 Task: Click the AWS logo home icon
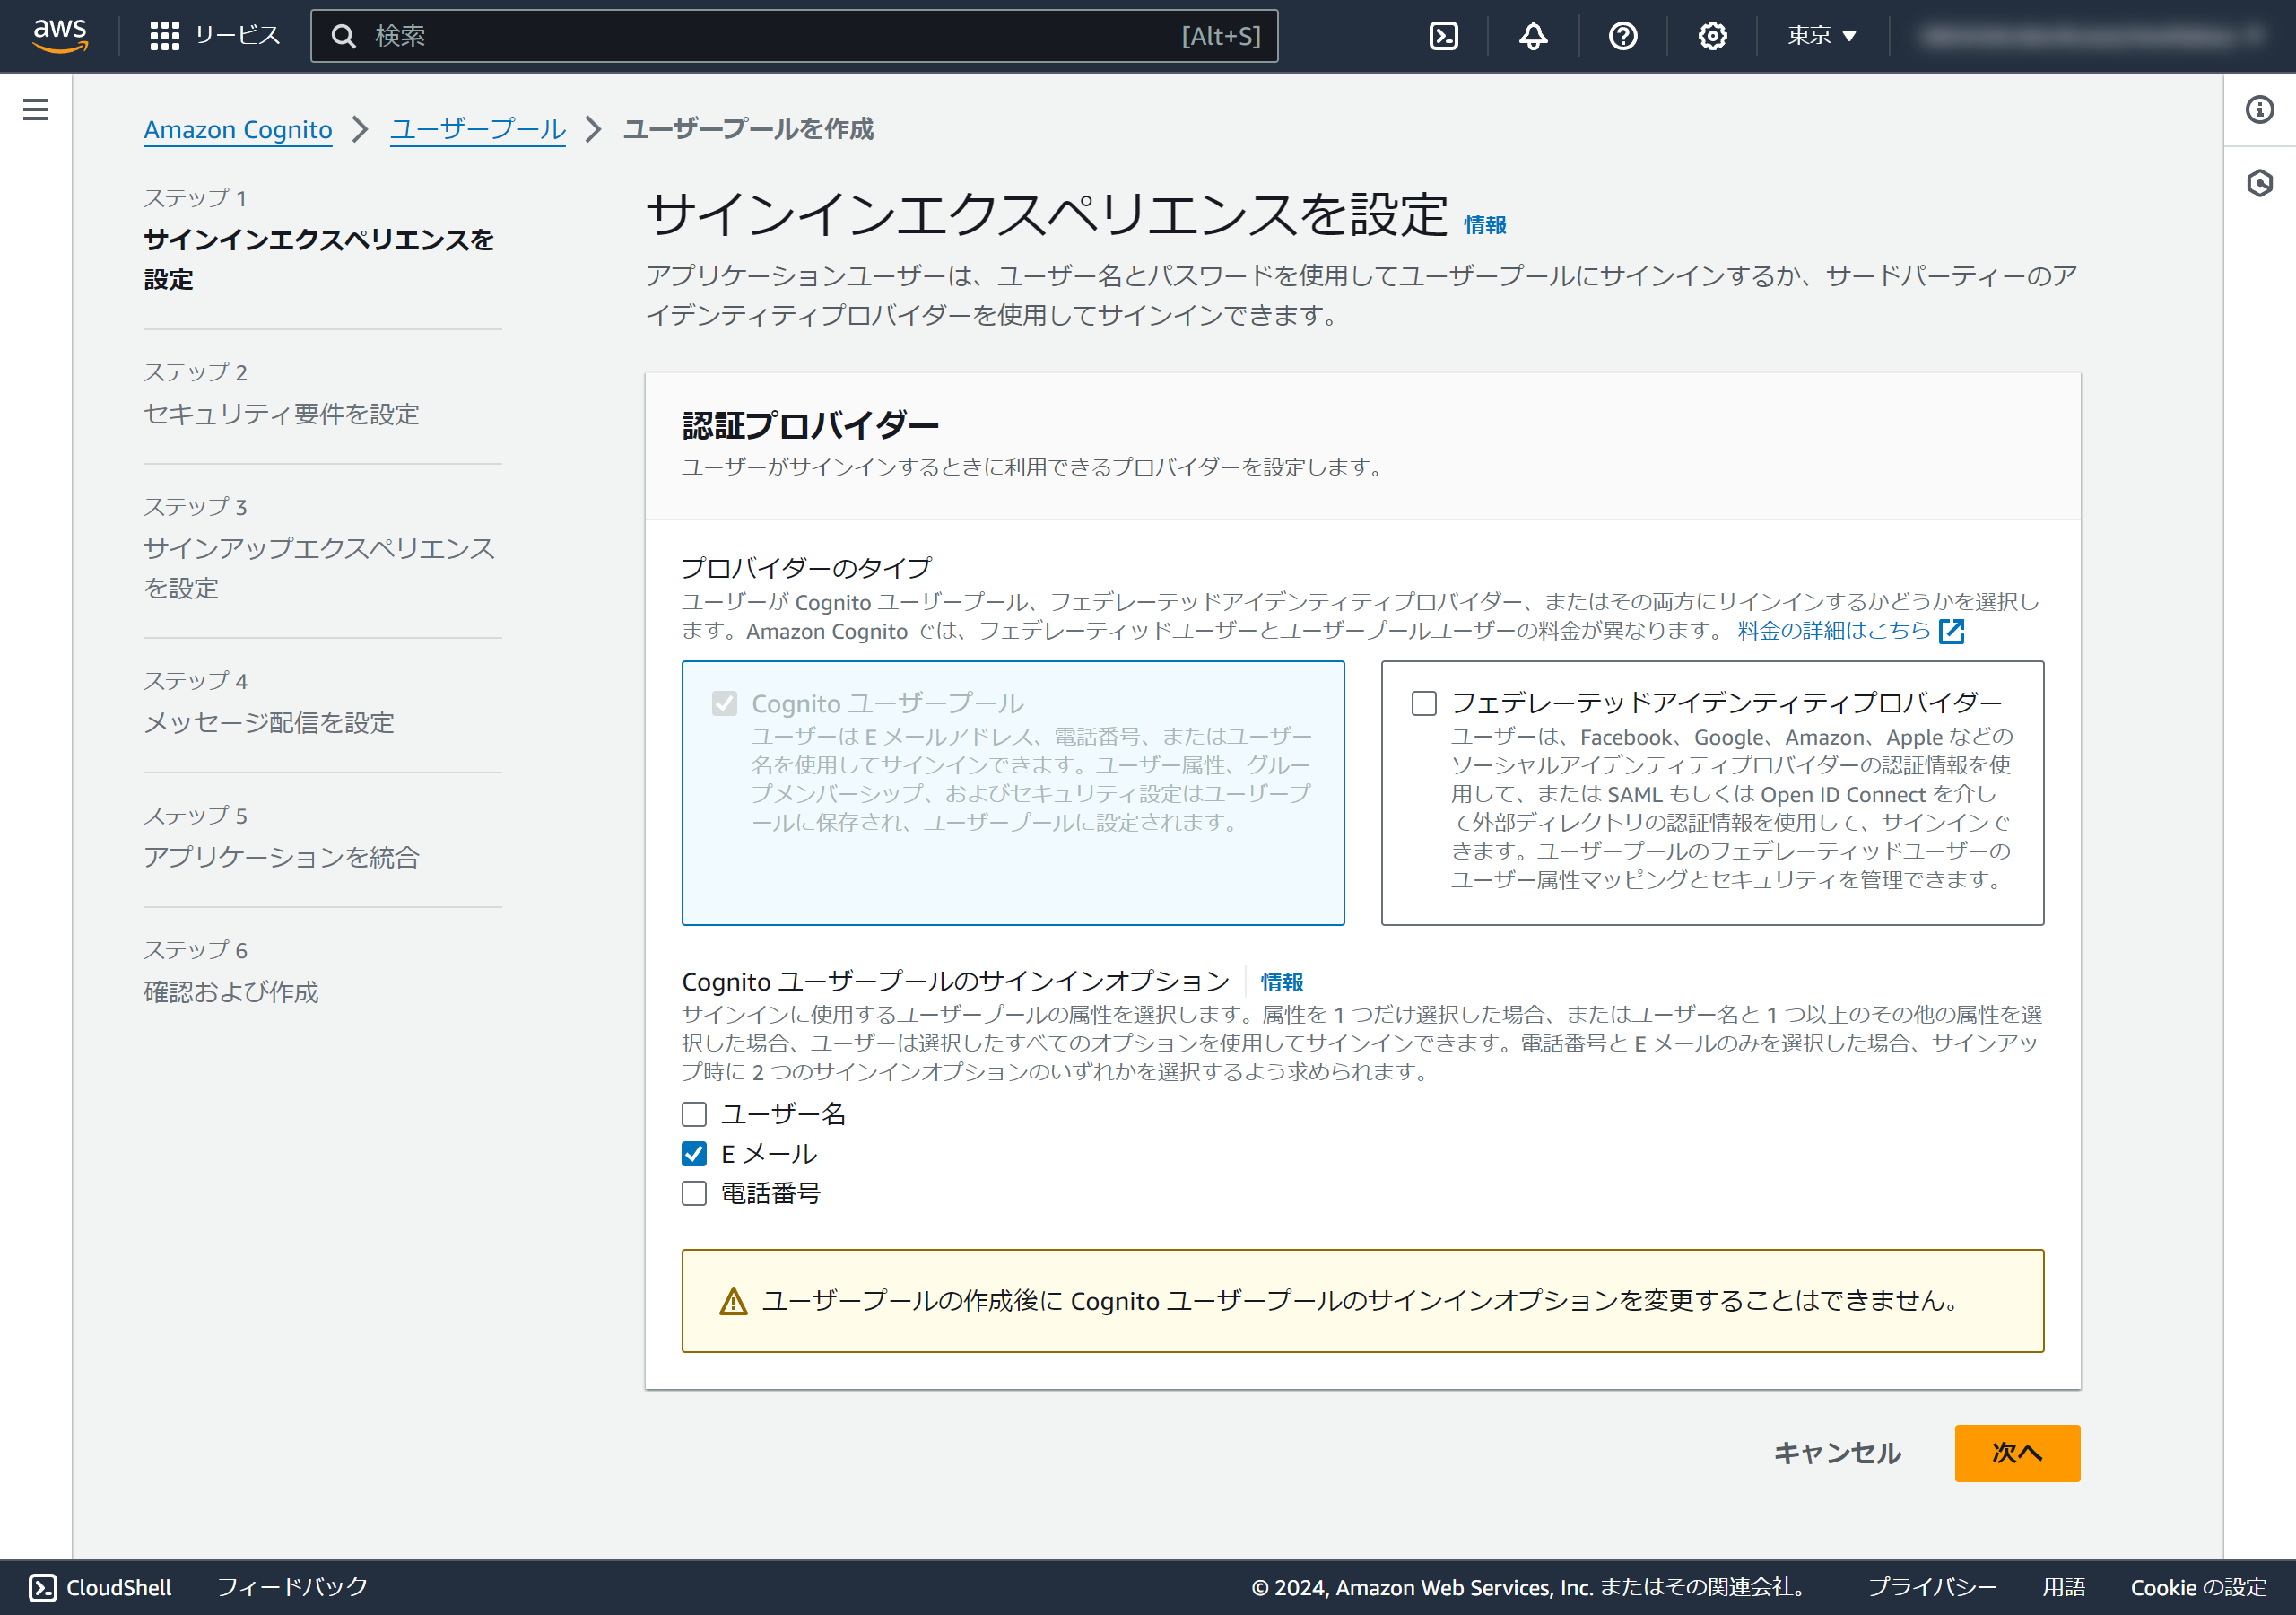click(x=60, y=35)
